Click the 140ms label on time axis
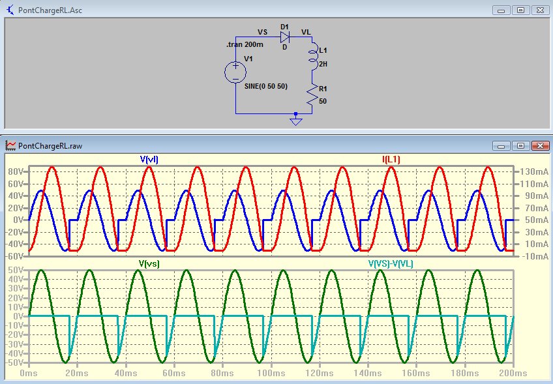Screen dimensions: 553x384 click(x=368, y=374)
